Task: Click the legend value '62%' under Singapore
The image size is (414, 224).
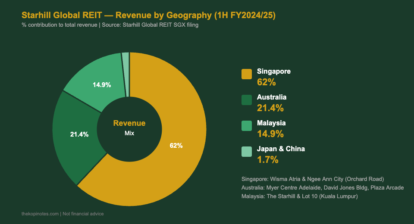Action: 267,82
